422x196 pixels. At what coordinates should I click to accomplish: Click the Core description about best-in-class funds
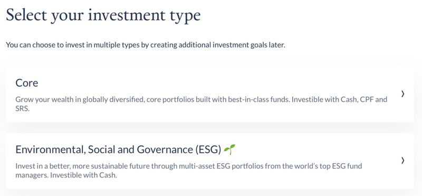pyautogui.click(x=201, y=104)
